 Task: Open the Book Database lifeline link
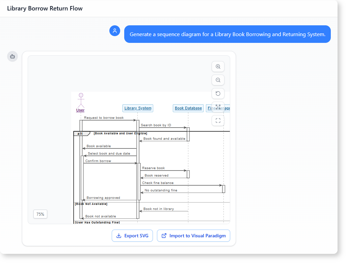[x=188, y=108]
